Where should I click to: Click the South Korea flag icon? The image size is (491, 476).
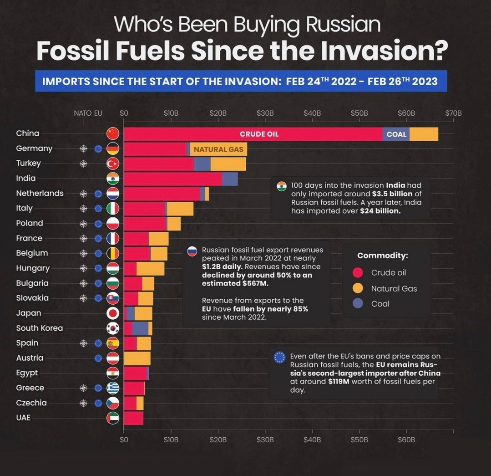tap(113, 328)
